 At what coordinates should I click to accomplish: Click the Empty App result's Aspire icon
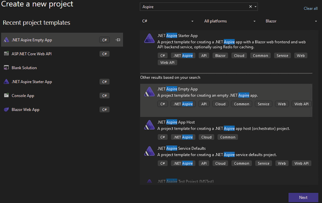(149, 92)
